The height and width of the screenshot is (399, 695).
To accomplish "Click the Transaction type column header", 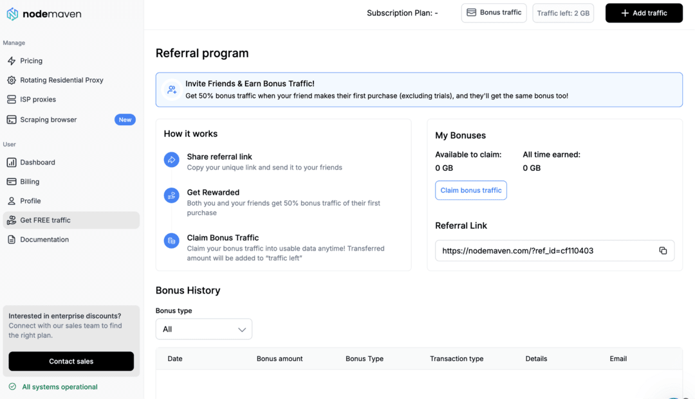I will point(456,359).
